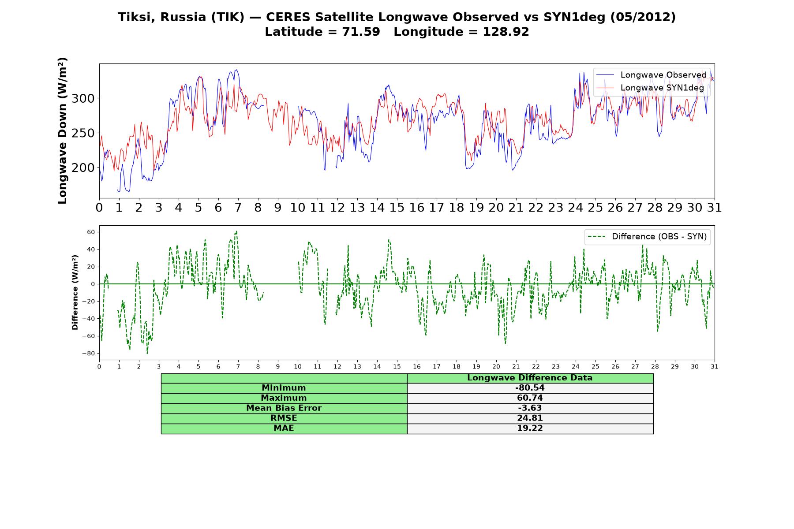794x529 pixels.
Task: Click the blue line sample in legend
Action: point(605,75)
